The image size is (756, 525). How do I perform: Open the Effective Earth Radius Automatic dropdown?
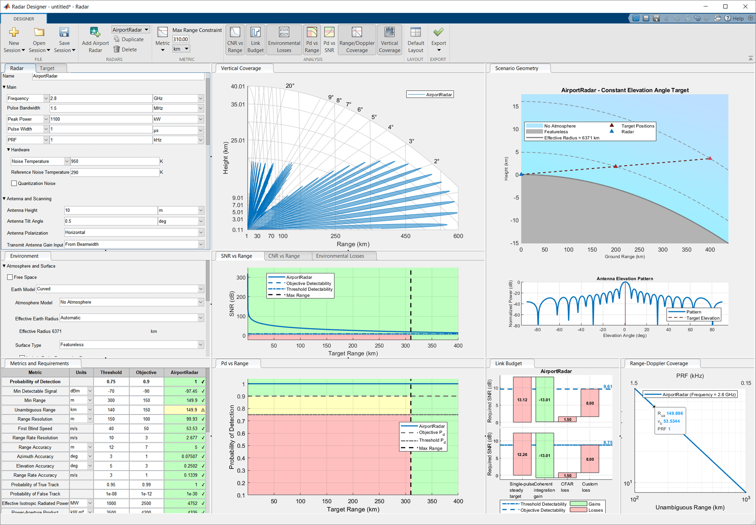click(x=132, y=318)
